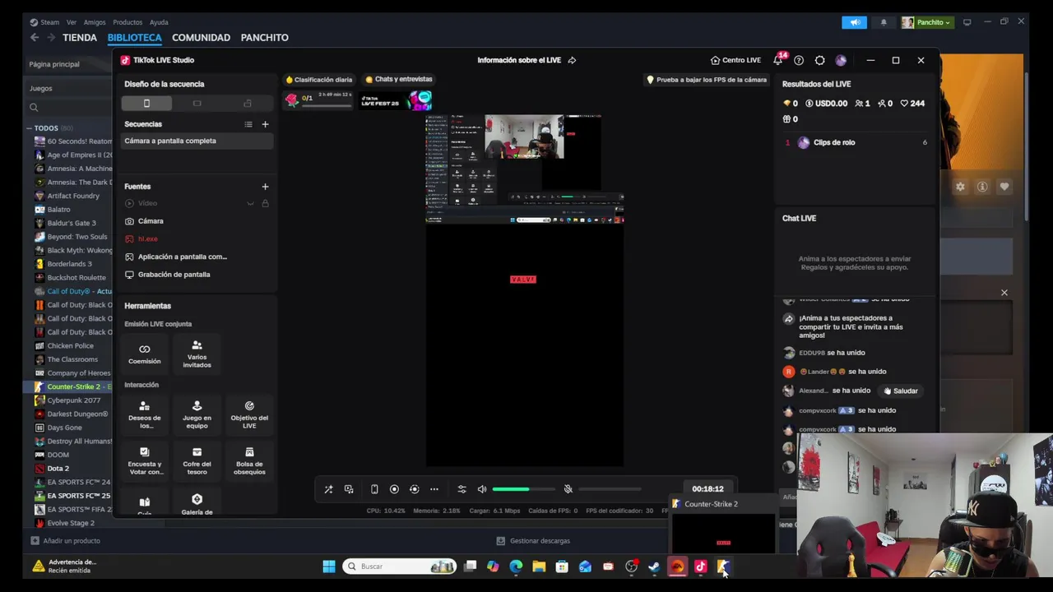Open TikTok LIVE Studio from the taskbar
The height and width of the screenshot is (592, 1053).
700,567
